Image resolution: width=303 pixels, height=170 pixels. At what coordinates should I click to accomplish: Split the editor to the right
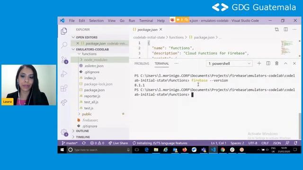tap(285, 29)
